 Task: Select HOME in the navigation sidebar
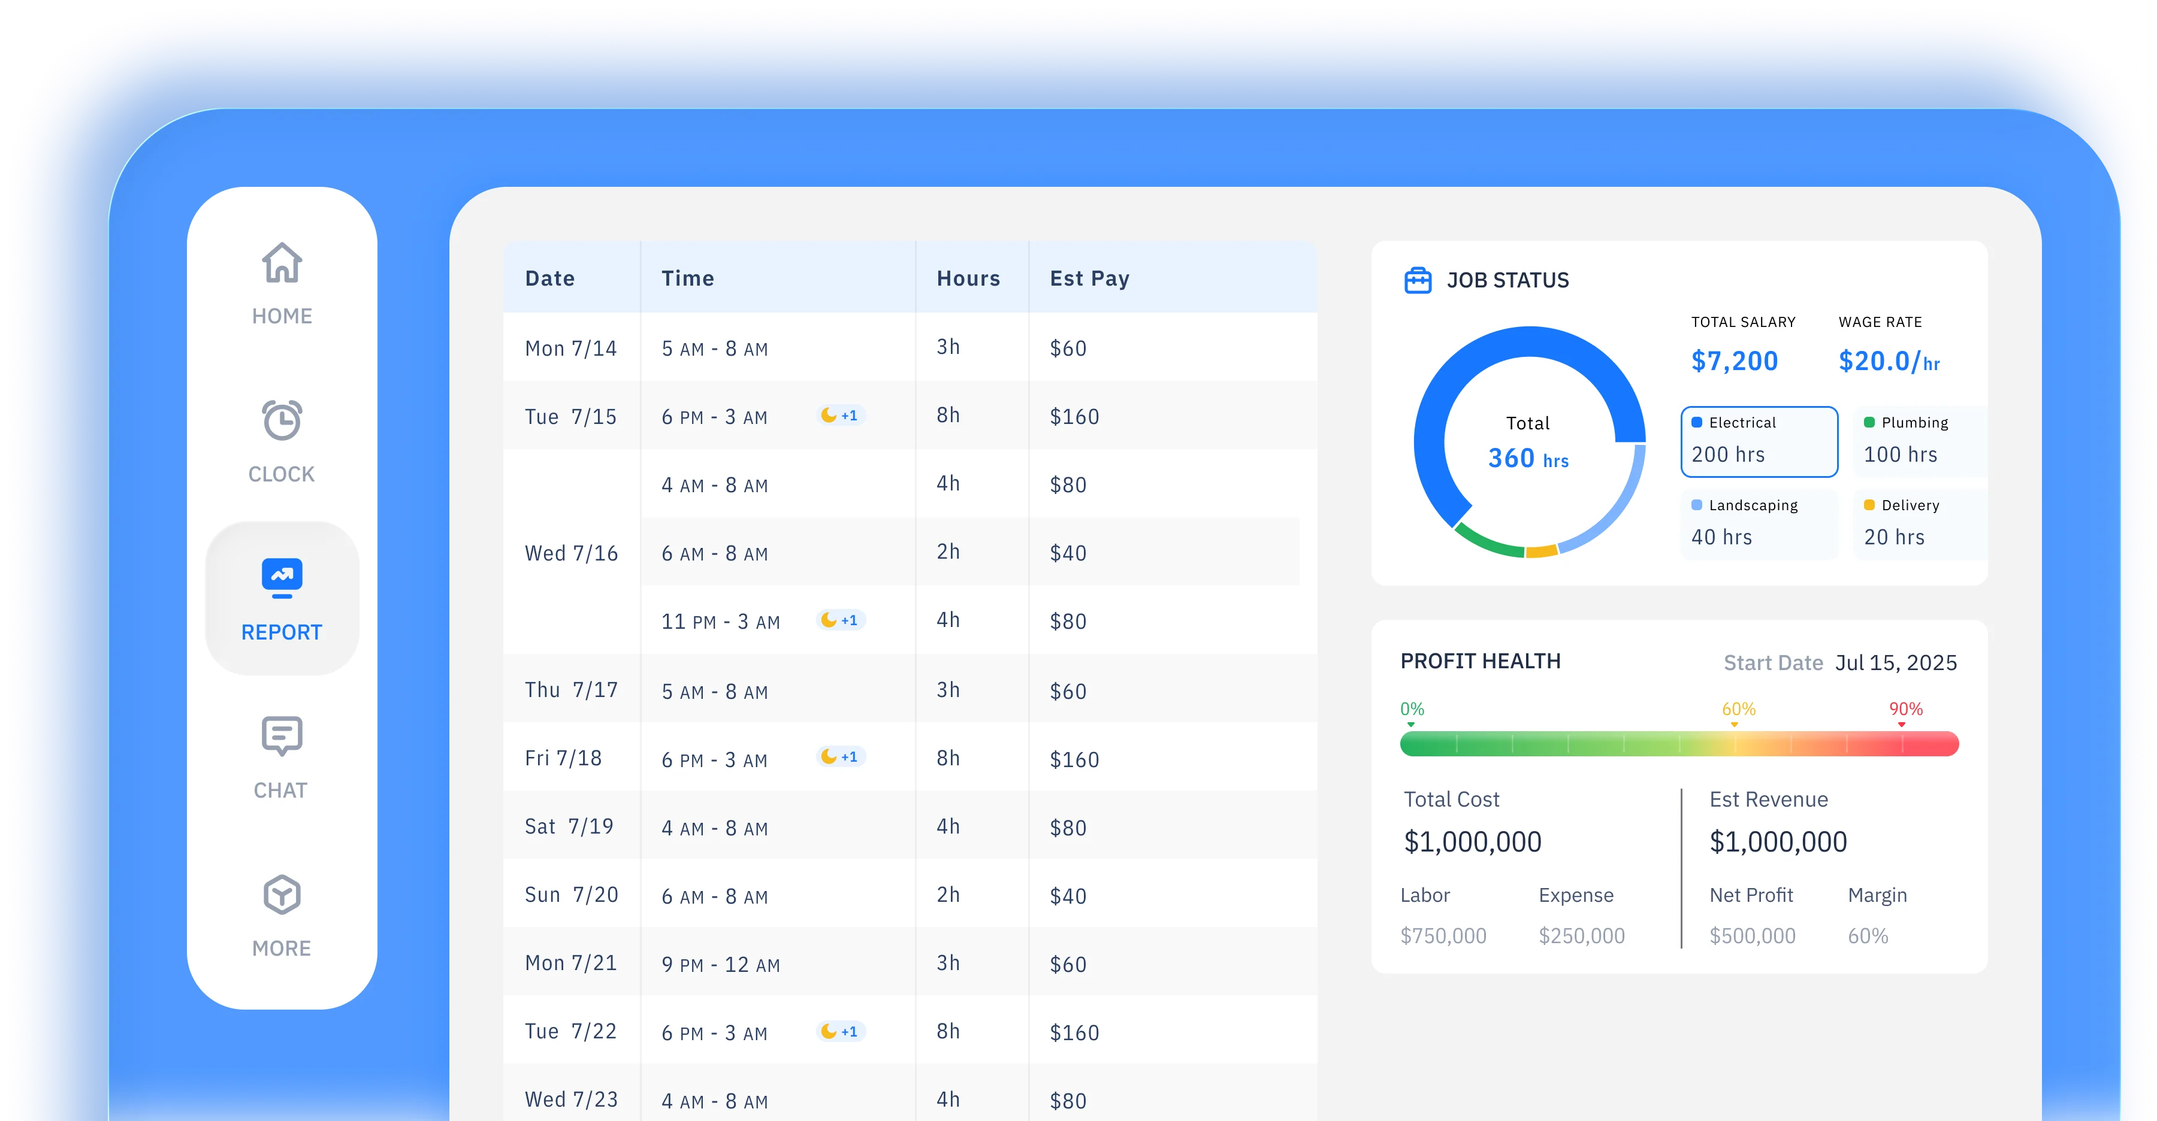282,316
